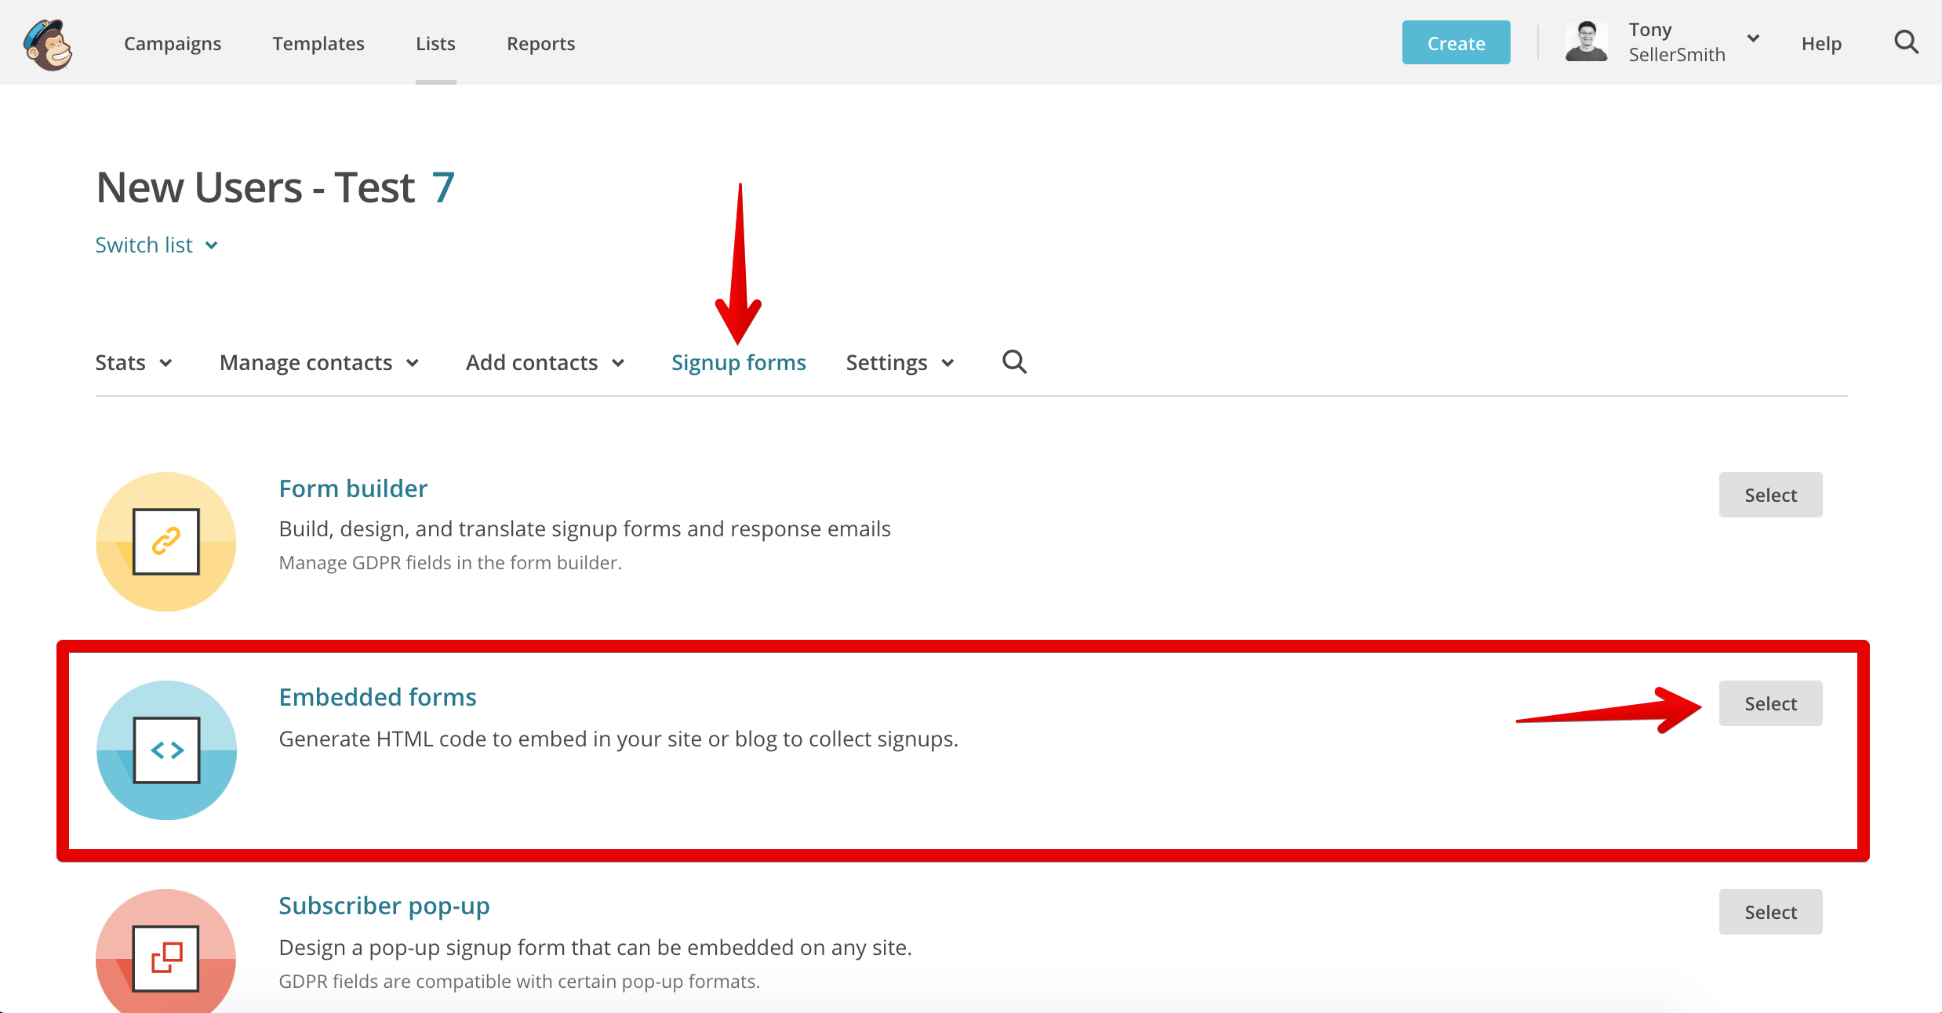Screen dimensions: 1942x1013
Task: Click the Embedded forms code icon
Action: [x=166, y=750]
